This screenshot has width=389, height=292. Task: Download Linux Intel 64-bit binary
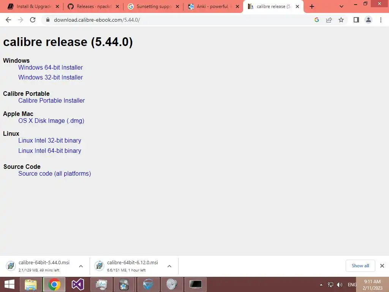[x=50, y=151]
